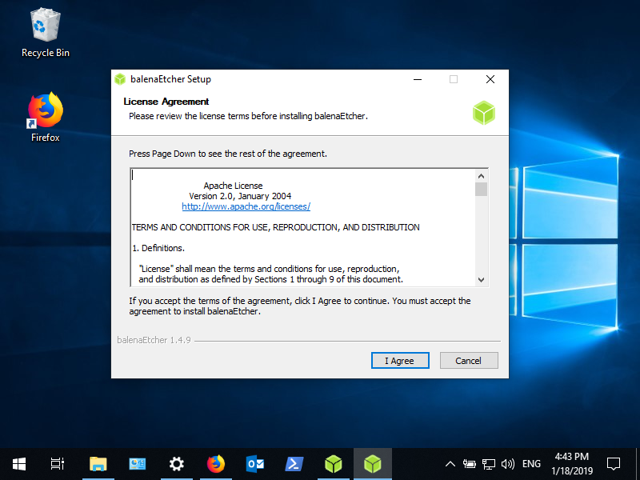Click the license scrollbar up arrow
This screenshot has height=480, width=640.
[482, 176]
